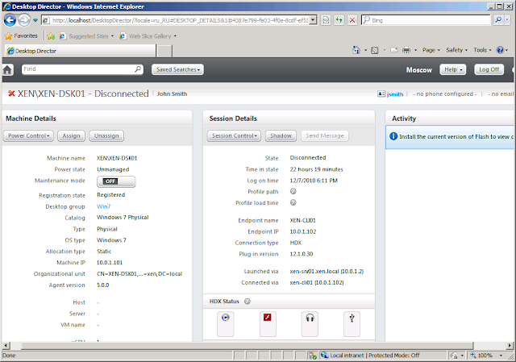The height and width of the screenshot is (362, 516).
Task: Go to Desktop Director home icon
Action: (x=7, y=70)
